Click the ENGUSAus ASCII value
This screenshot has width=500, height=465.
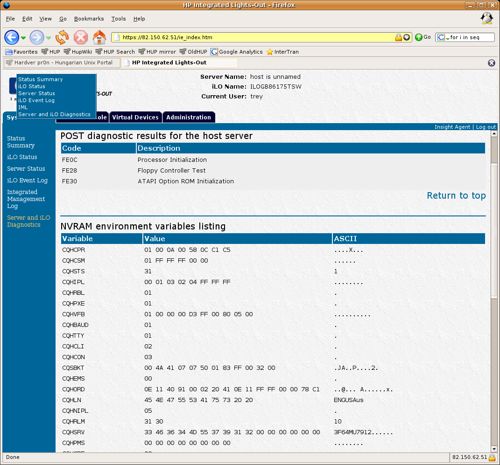pyautogui.click(x=349, y=400)
